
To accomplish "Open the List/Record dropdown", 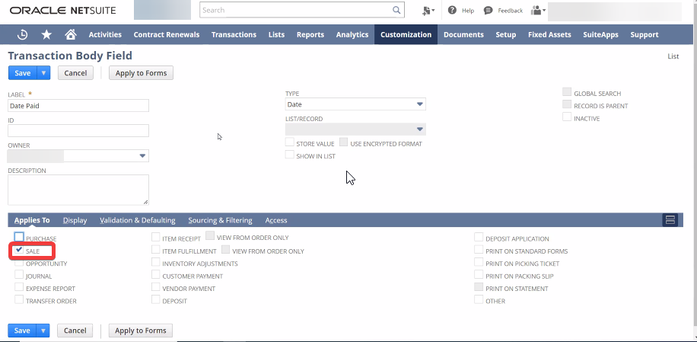I will click(355, 129).
